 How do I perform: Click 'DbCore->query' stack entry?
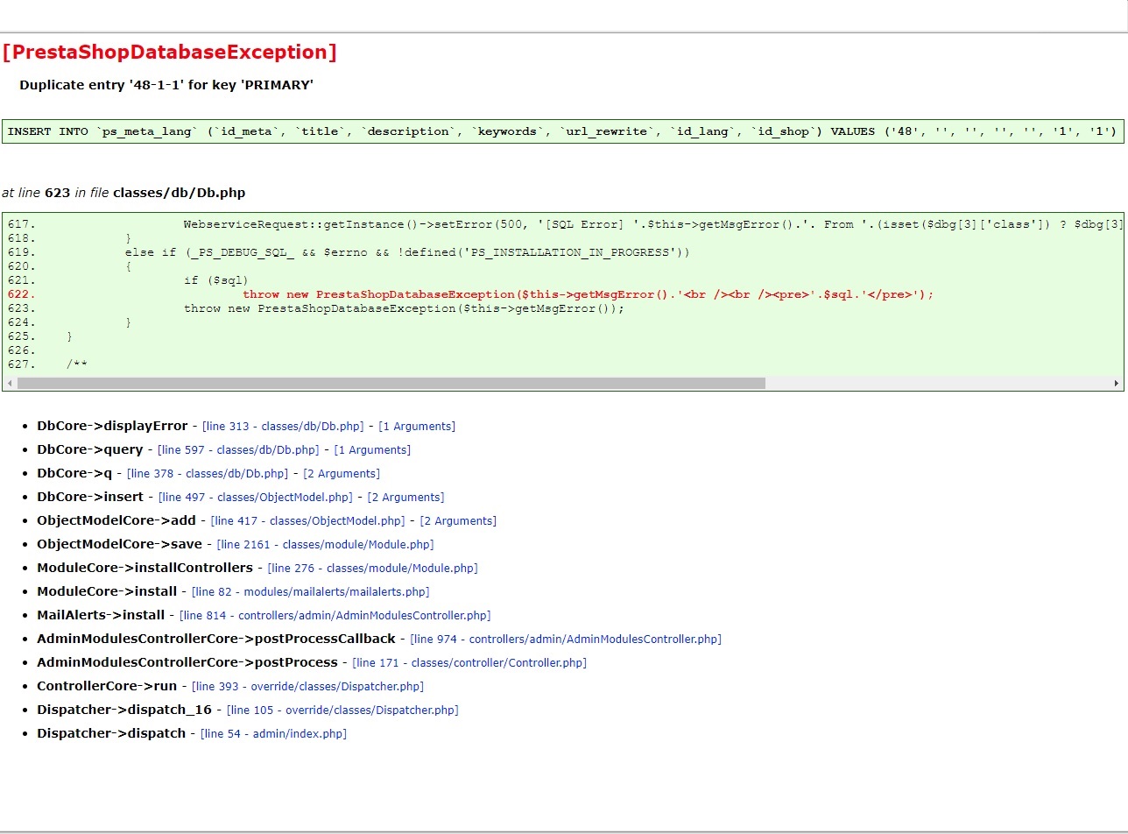(x=89, y=449)
